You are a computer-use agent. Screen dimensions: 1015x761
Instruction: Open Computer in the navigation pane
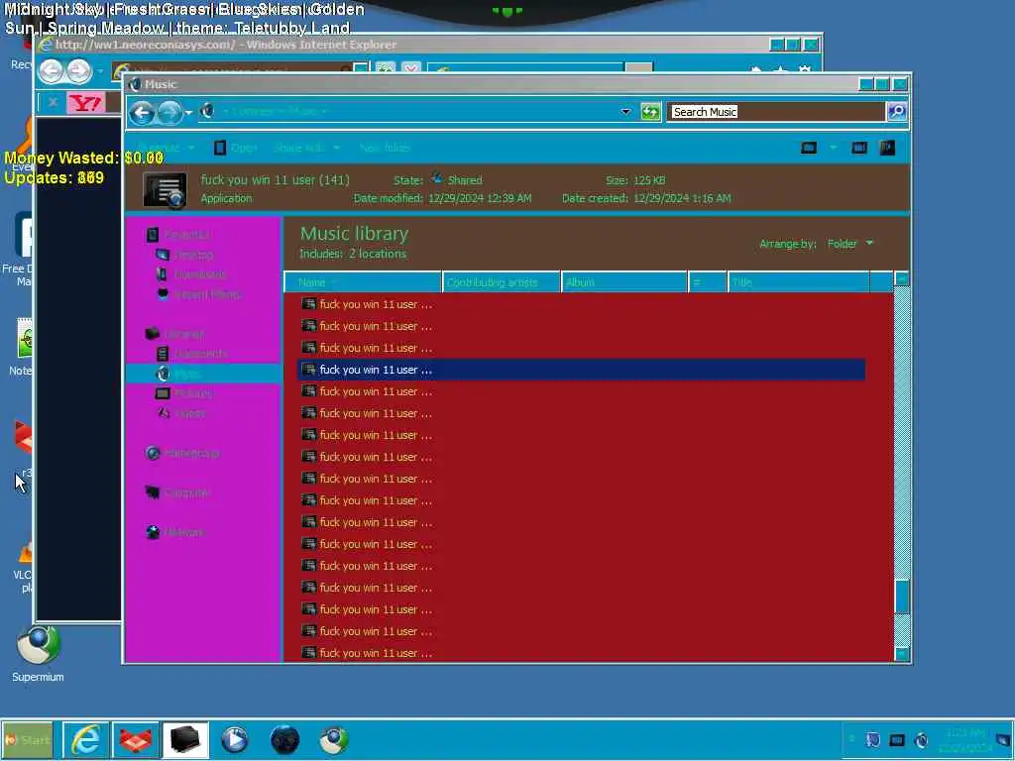click(187, 493)
